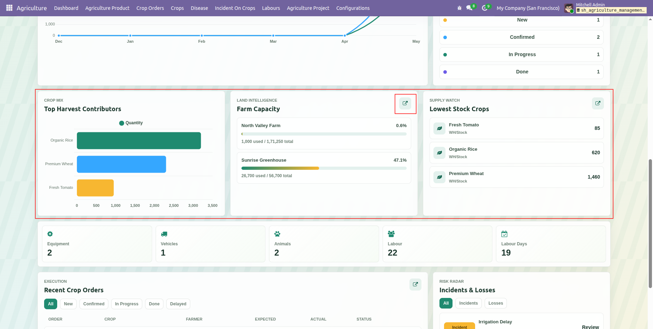
Task: Click the Organic Rice leaf icon in stock list
Action: point(439,153)
